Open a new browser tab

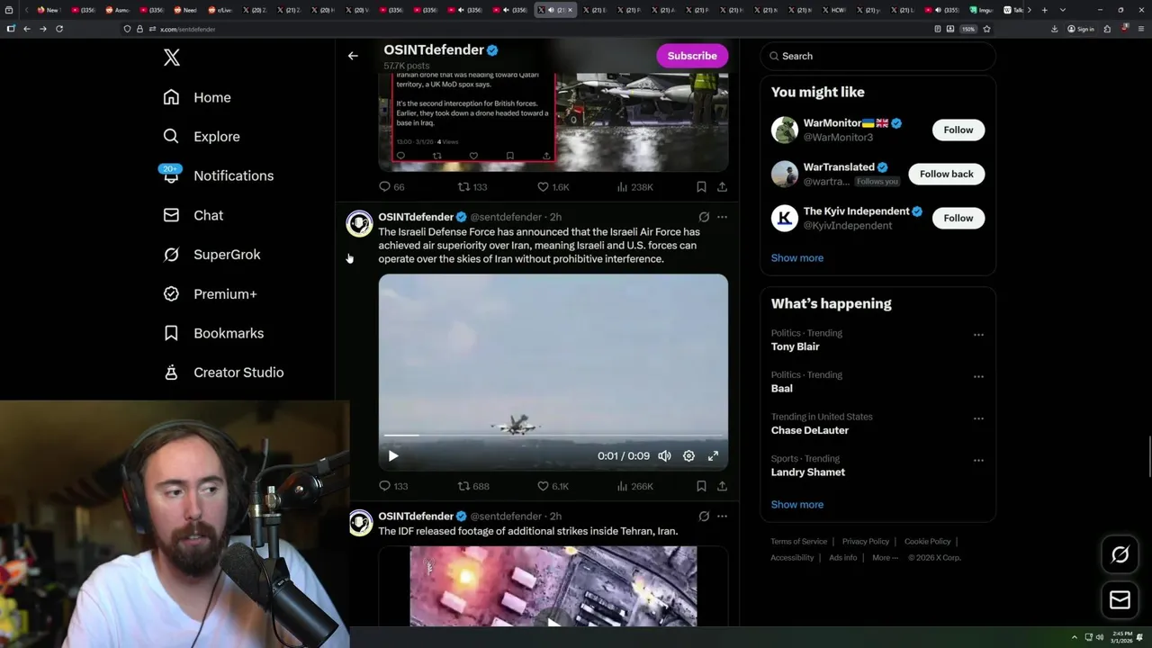(x=1044, y=10)
